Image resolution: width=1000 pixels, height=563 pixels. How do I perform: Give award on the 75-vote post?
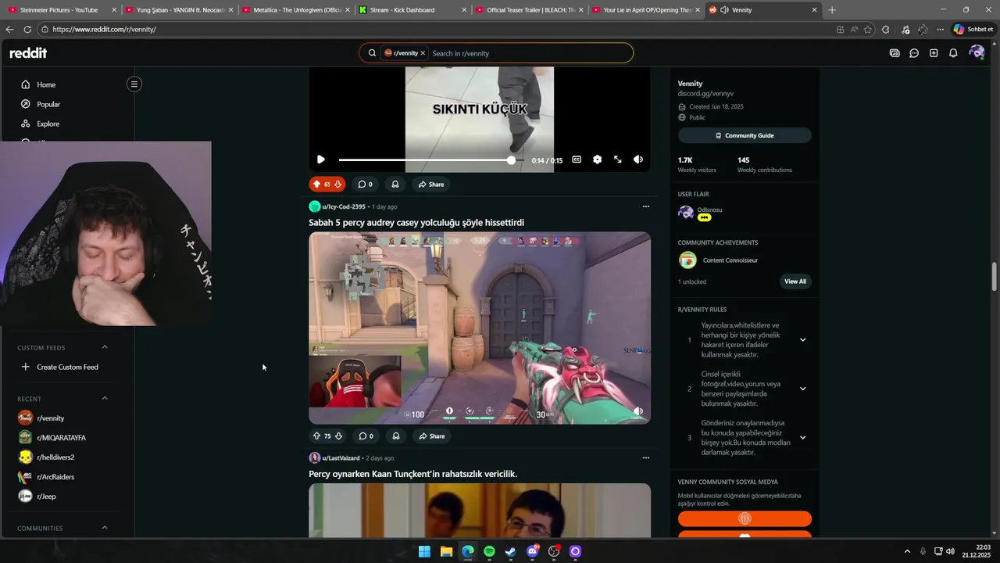pos(395,436)
